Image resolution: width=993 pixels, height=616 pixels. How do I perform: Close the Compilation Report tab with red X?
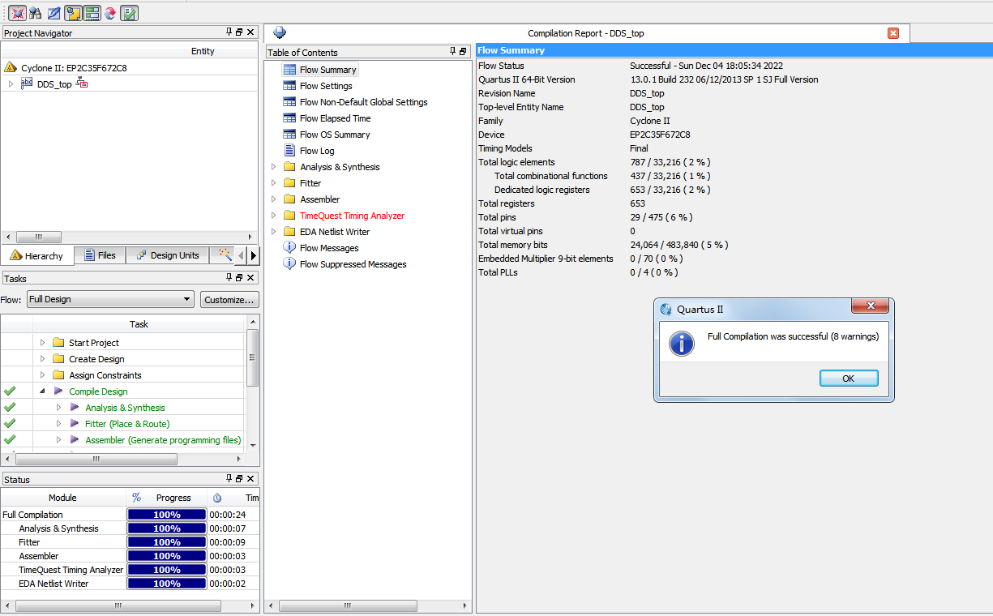[x=893, y=33]
